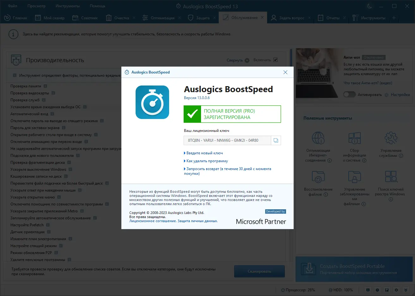Screen dimensions: 415x296
Task: Open the Инструменты menu in menu bar
Action: pos(68,6)
